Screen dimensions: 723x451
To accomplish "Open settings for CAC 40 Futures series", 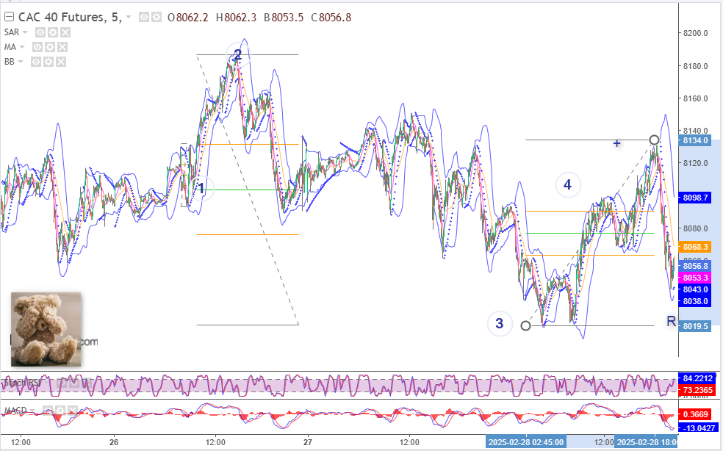I will tap(157, 18).
